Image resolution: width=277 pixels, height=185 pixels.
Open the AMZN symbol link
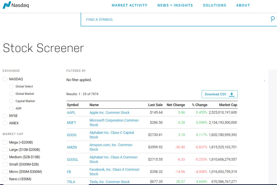[x=72, y=147]
